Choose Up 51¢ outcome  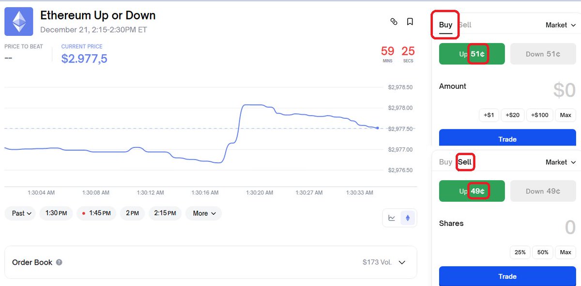(x=472, y=54)
